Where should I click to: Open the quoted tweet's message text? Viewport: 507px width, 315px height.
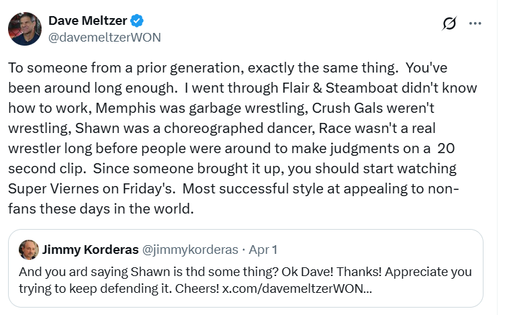click(245, 280)
